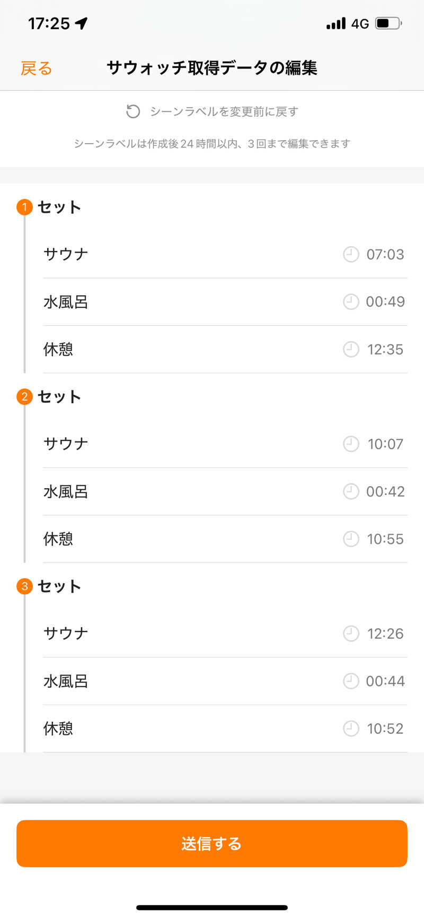Viewport: 424px width, 918px height.
Task: Tap the orange number 1 set badge
Action: [x=24, y=207]
